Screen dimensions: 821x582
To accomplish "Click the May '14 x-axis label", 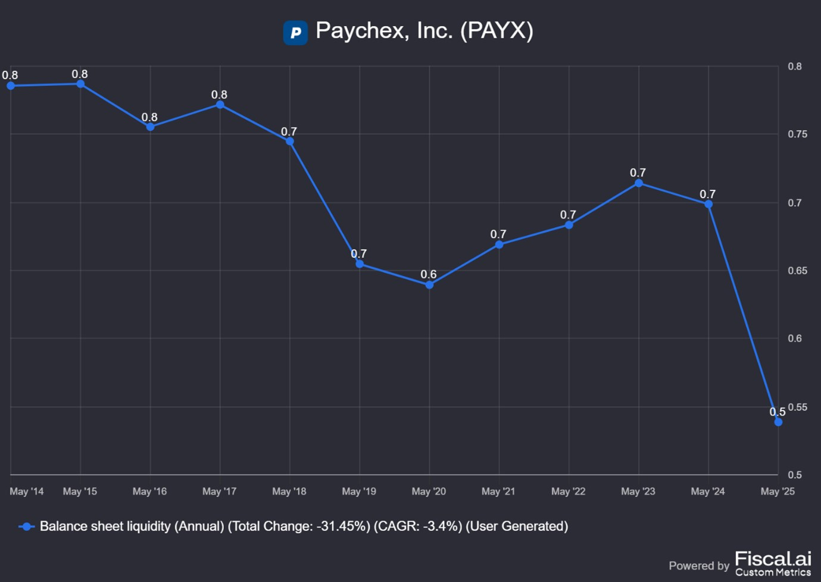I will pos(27,492).
